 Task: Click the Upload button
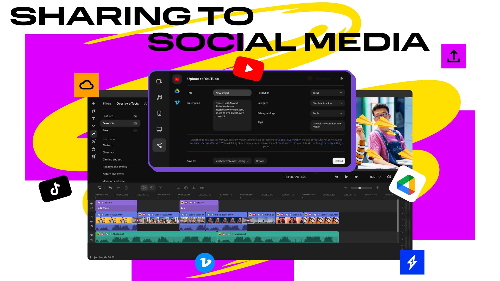click(339, 161)
